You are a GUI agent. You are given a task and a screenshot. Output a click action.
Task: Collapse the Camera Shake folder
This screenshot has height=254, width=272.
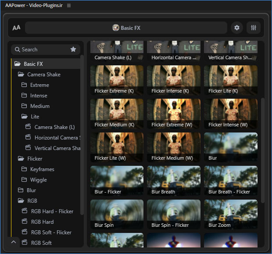[21, 75]
